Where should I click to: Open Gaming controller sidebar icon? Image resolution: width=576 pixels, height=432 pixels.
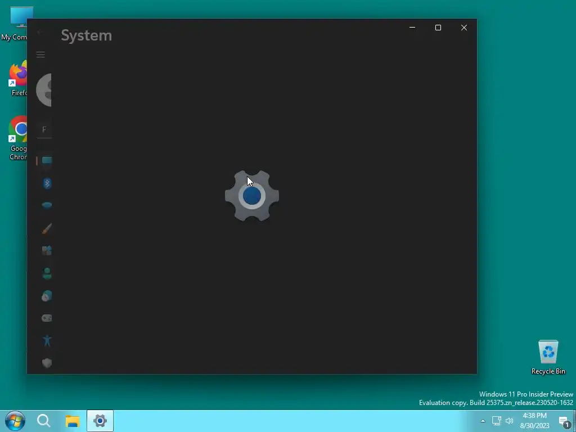tap(47, 318)
